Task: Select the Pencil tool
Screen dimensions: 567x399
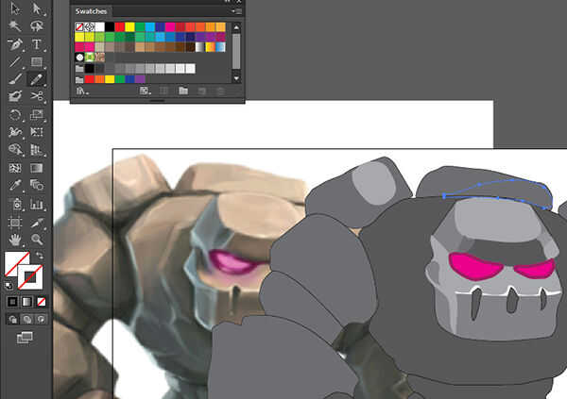Action: pos(37,79)
